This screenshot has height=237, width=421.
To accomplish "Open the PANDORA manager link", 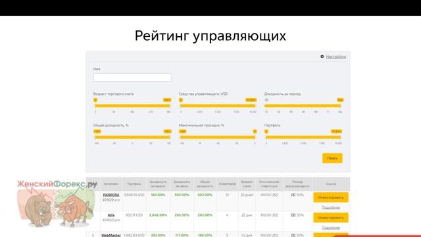I will (x=111, y=195).
